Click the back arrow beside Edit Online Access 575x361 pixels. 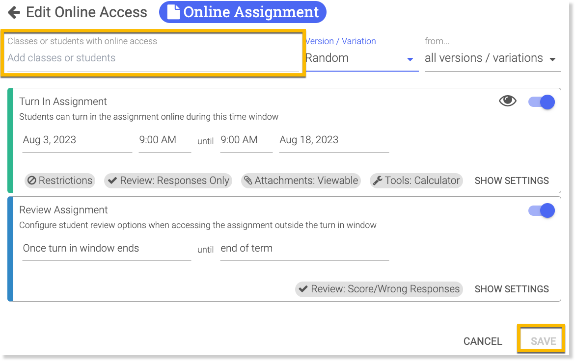tap(14, 12)
